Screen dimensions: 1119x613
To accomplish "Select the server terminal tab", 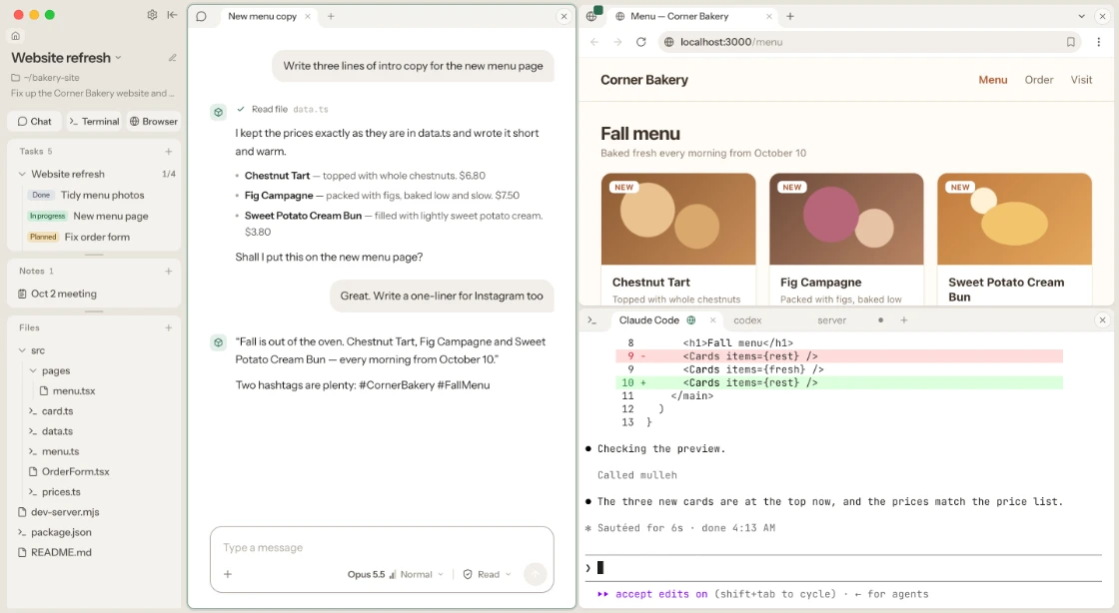I will coord(832,320).
